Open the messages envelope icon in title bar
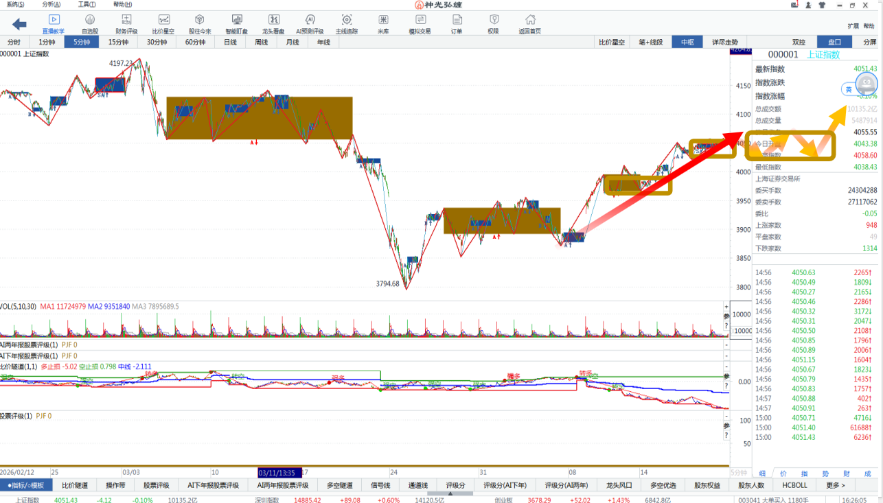This screenshot has width=883, height=503. point(794,5)
